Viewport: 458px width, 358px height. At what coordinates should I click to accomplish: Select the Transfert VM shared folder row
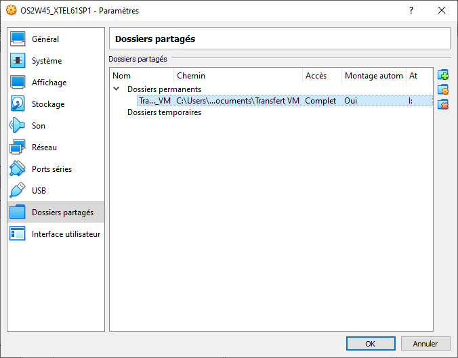click(x=237, y=101)
